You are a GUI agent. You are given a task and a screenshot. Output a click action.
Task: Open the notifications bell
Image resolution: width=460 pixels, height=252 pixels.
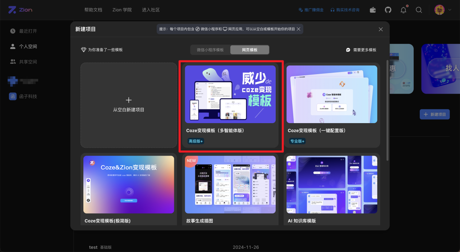click(404, 10)
